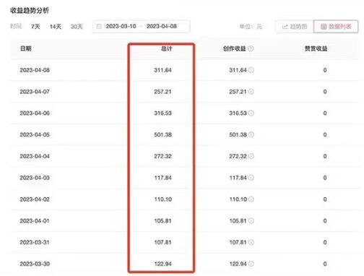Click the 单位: 元 unit label
The image size is (364, 276).
tap(251, 27)
